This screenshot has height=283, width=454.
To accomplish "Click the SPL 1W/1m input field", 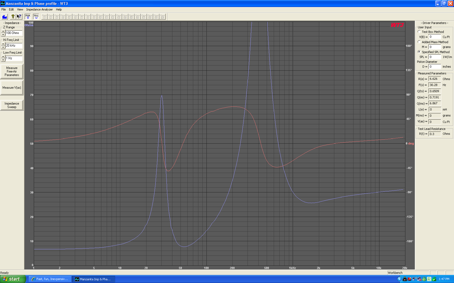I will 435,57.
